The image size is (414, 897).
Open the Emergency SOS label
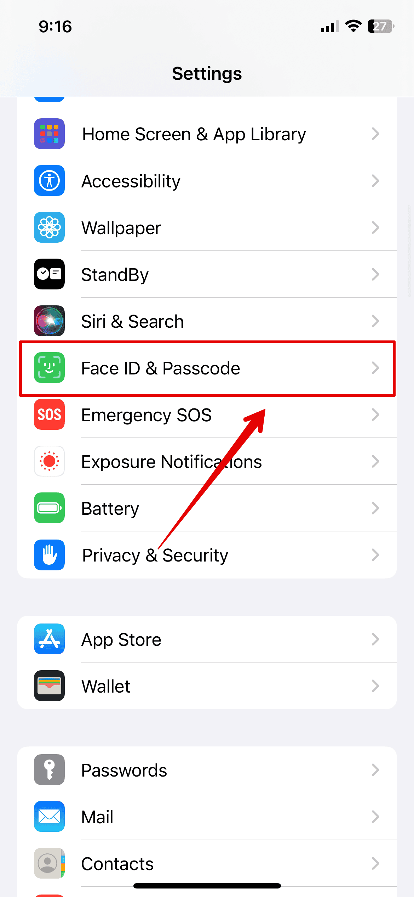146,415
